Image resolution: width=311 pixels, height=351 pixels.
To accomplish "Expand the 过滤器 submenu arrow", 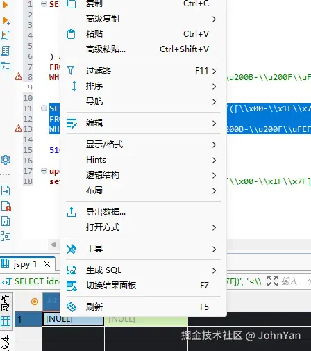I will click(214, 71).
